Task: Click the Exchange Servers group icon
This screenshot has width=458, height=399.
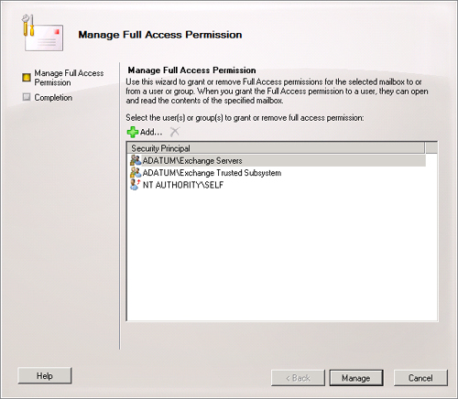Action: (x=136, y=160)
